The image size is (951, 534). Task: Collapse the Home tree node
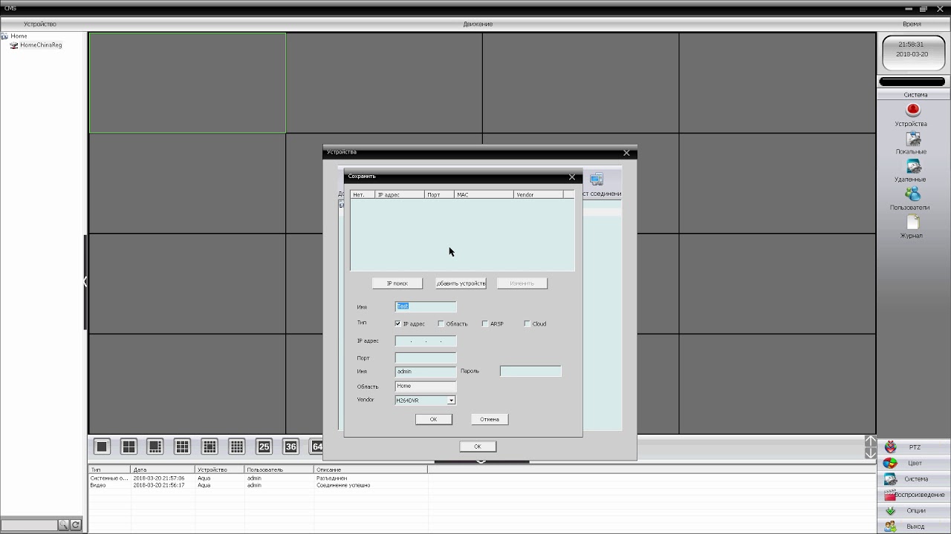click(4, 36)
